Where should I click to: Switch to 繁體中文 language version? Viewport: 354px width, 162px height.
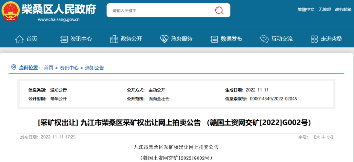[x=306, y=9]
